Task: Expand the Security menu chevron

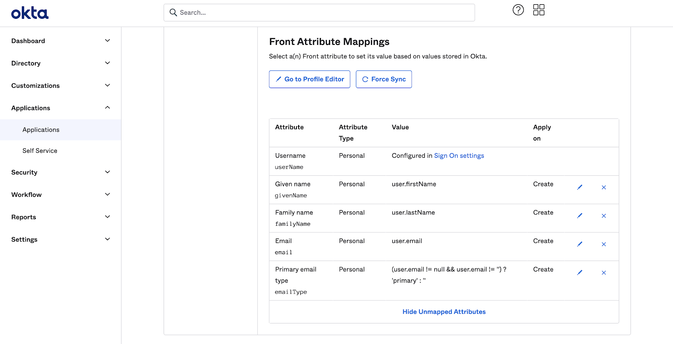Action: 107,172
